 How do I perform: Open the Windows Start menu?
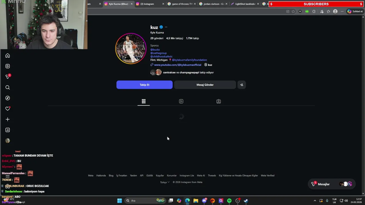pyautogui.click(x=119, y=201)
